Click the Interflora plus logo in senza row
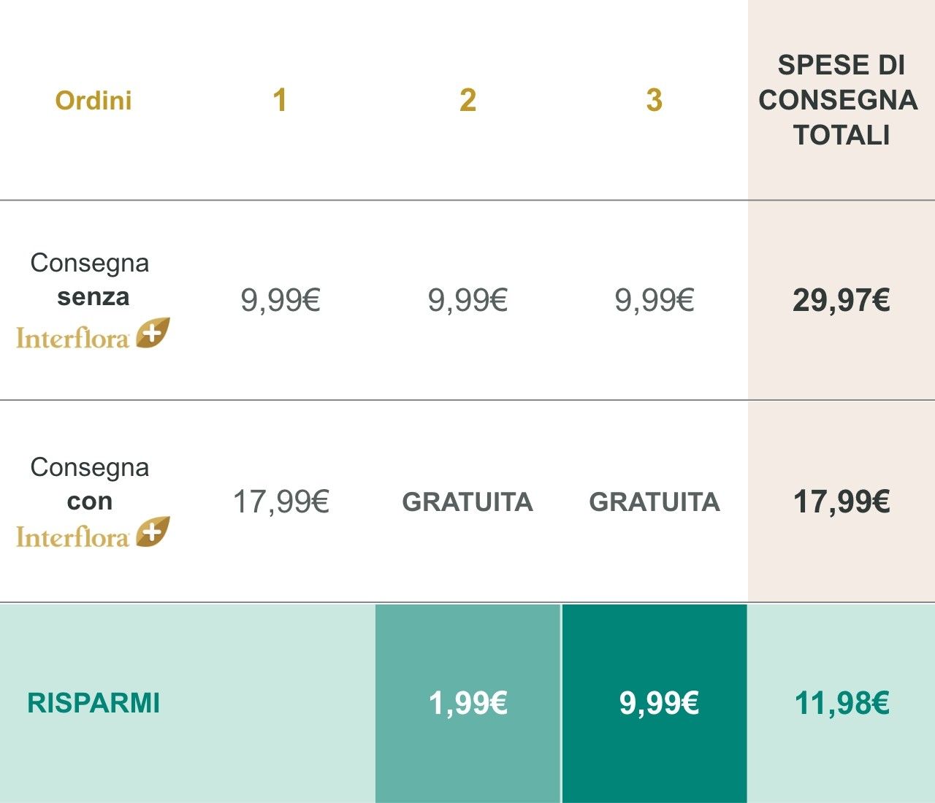The width and height of the screenshot is (935, 803). tap(93, 334)
